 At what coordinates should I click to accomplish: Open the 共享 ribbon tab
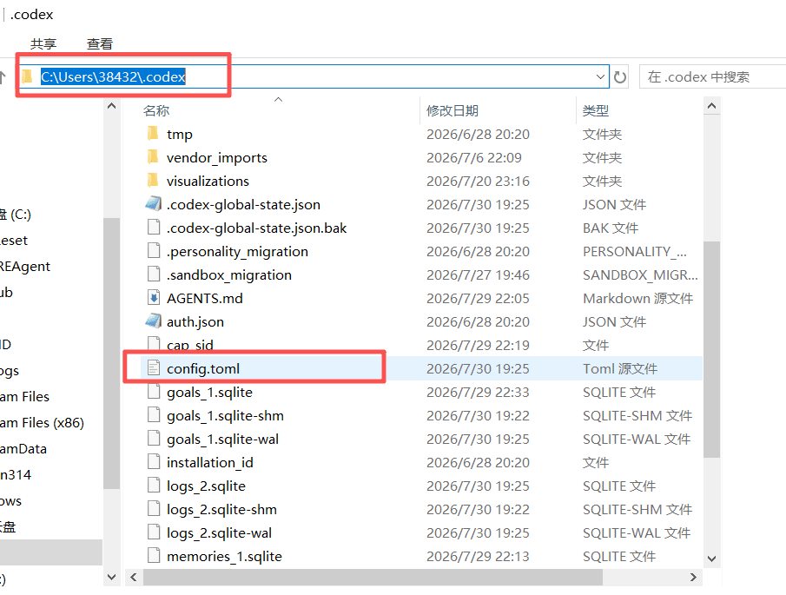(43, 44)
